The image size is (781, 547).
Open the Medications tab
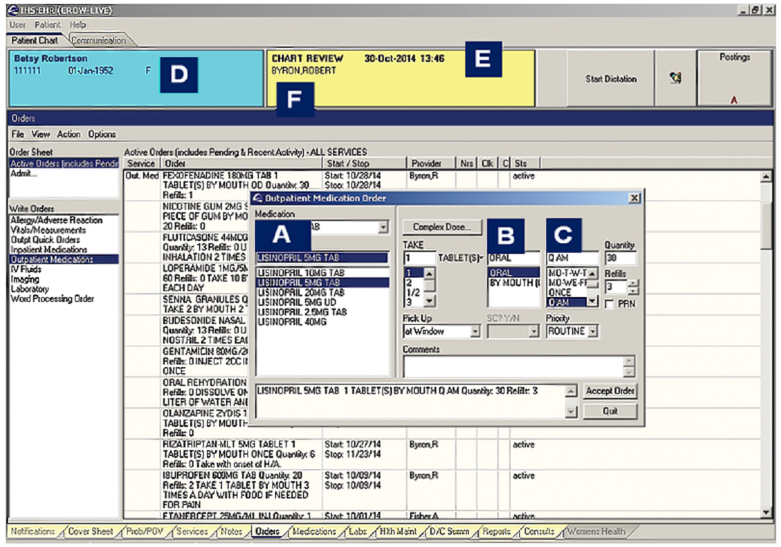click(x=314, y=532)
